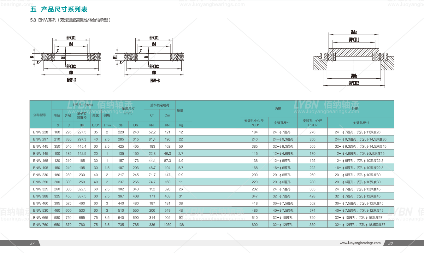Open the www.luoyangbearings.com footer link
The height and width of the screenshot is (253, 424).
(x=360, y=243)
